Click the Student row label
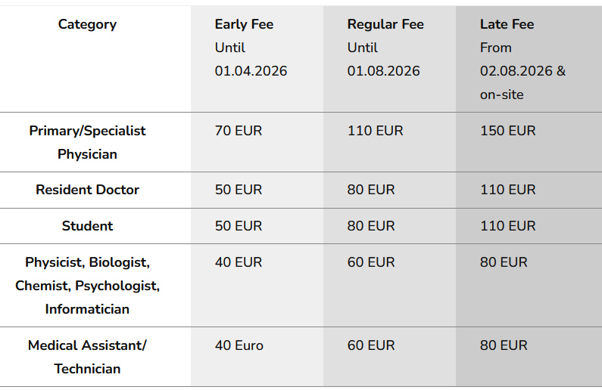 click(x=87, y=226)
